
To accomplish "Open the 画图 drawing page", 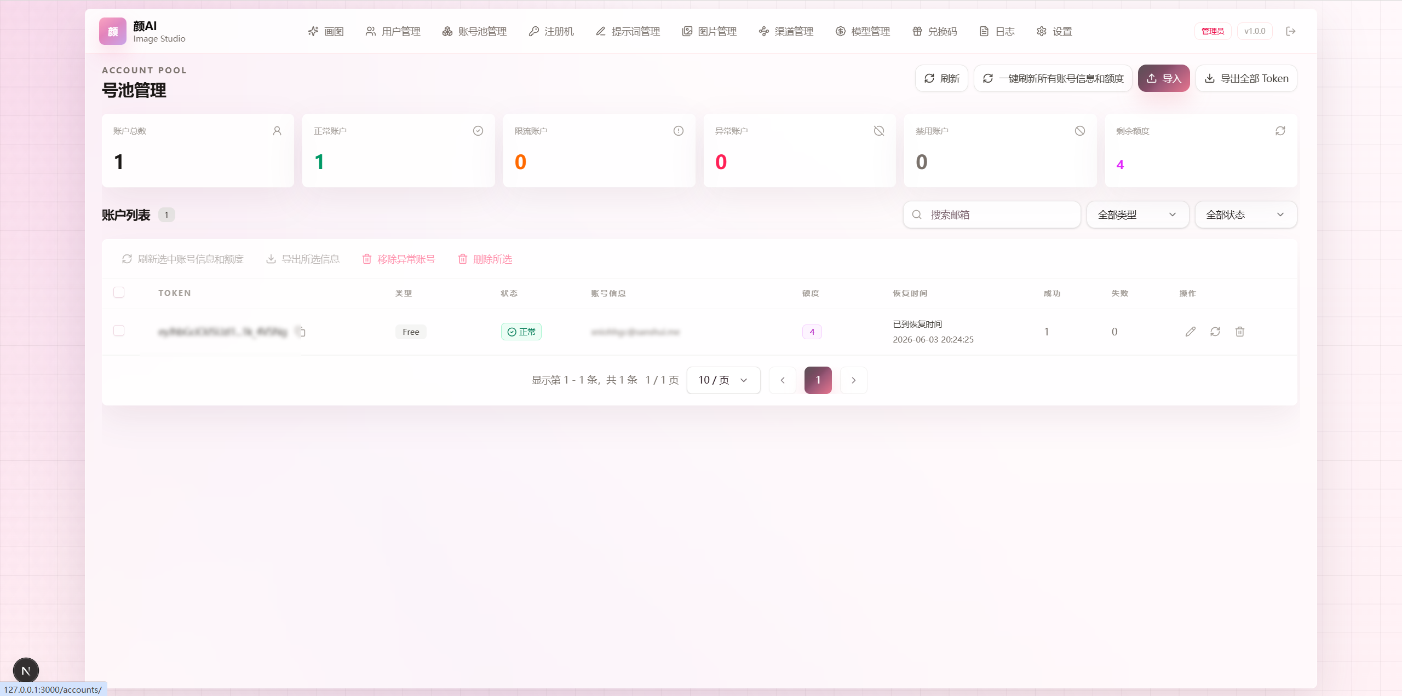I will click(326, 31).
